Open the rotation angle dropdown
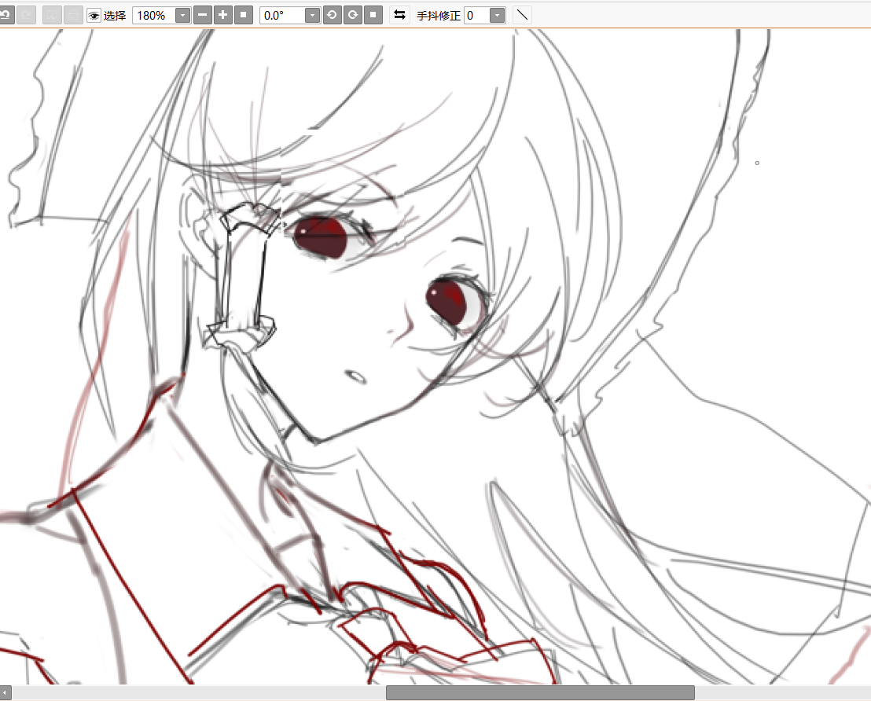 click(x=312, y=15)
